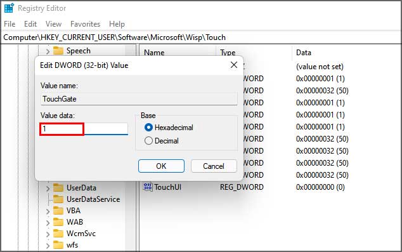The width and height of the screenshot is (402, 252).
Task: Click the TouchUI DWORD value icon
Action: tap(148, 187)
